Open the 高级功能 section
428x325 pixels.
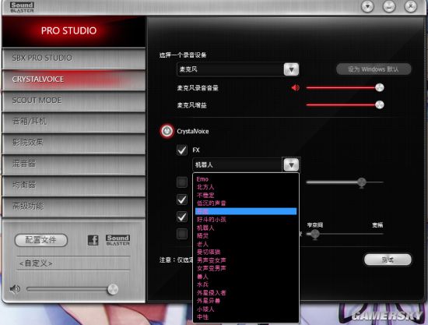[x=74, y=207]
